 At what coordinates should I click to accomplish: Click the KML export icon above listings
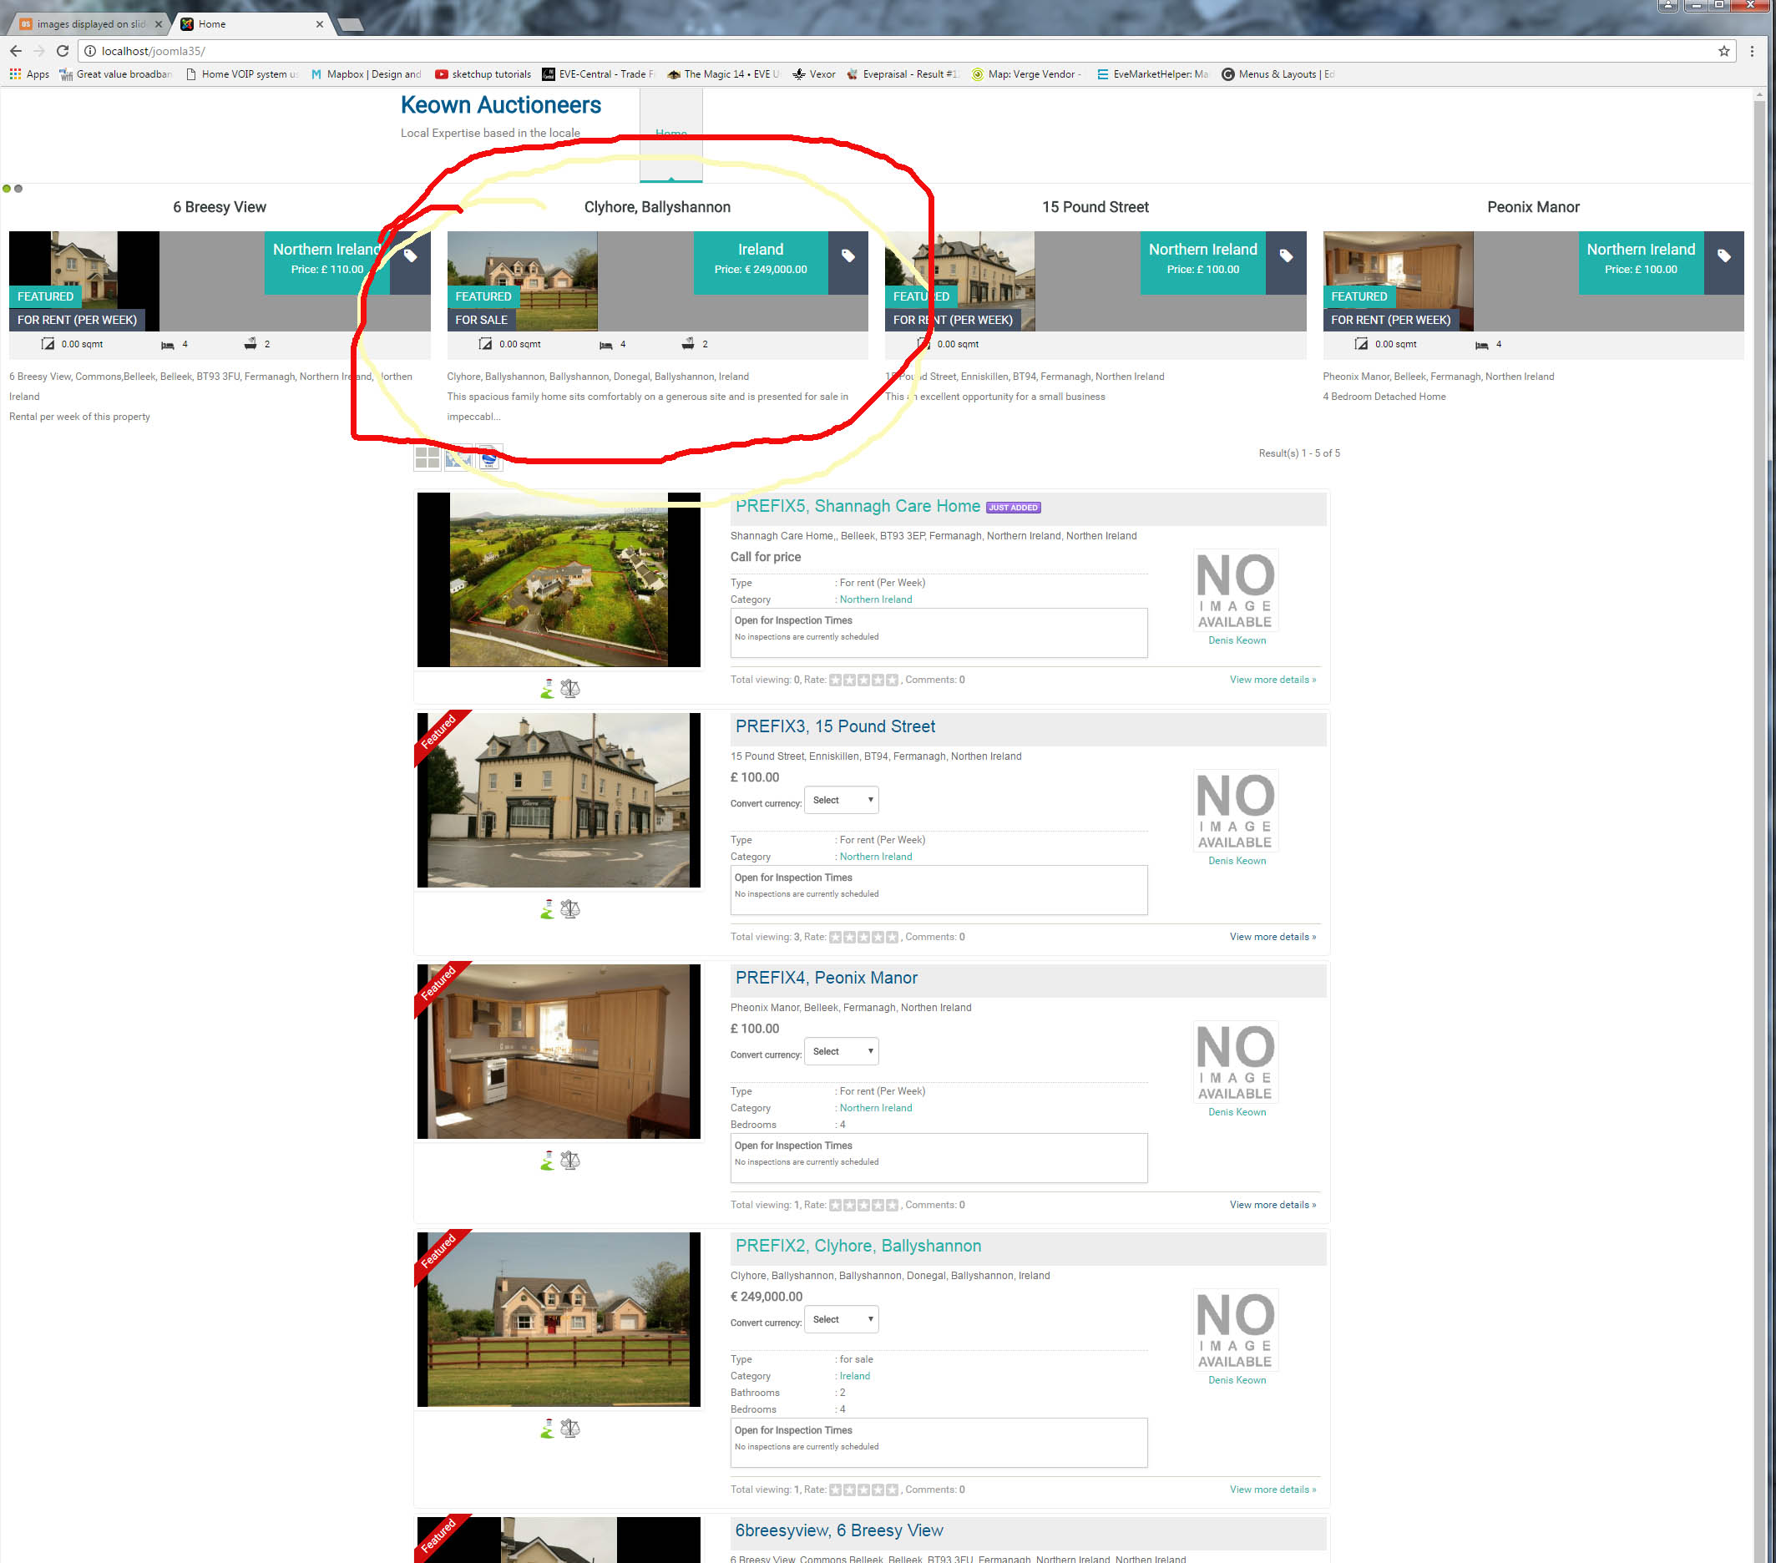click(489, 457)
